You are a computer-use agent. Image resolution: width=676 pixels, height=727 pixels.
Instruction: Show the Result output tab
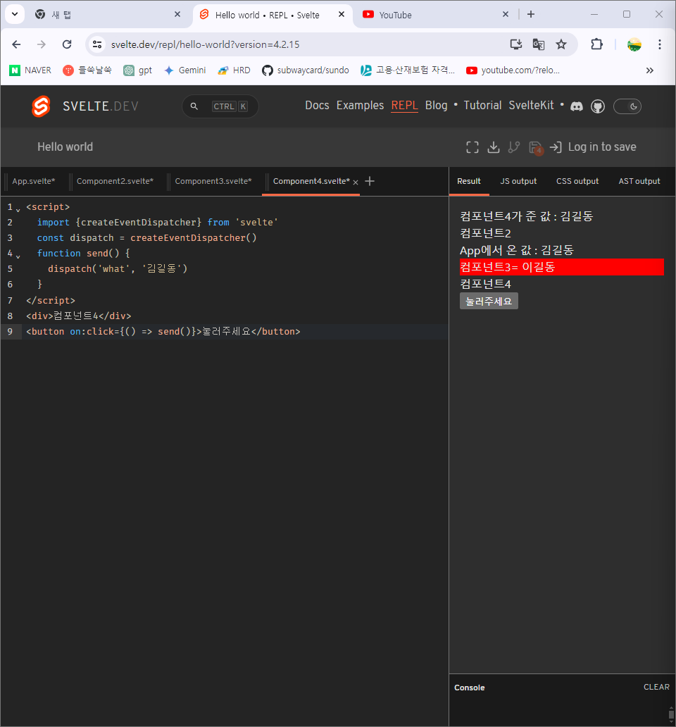[469, 181]
